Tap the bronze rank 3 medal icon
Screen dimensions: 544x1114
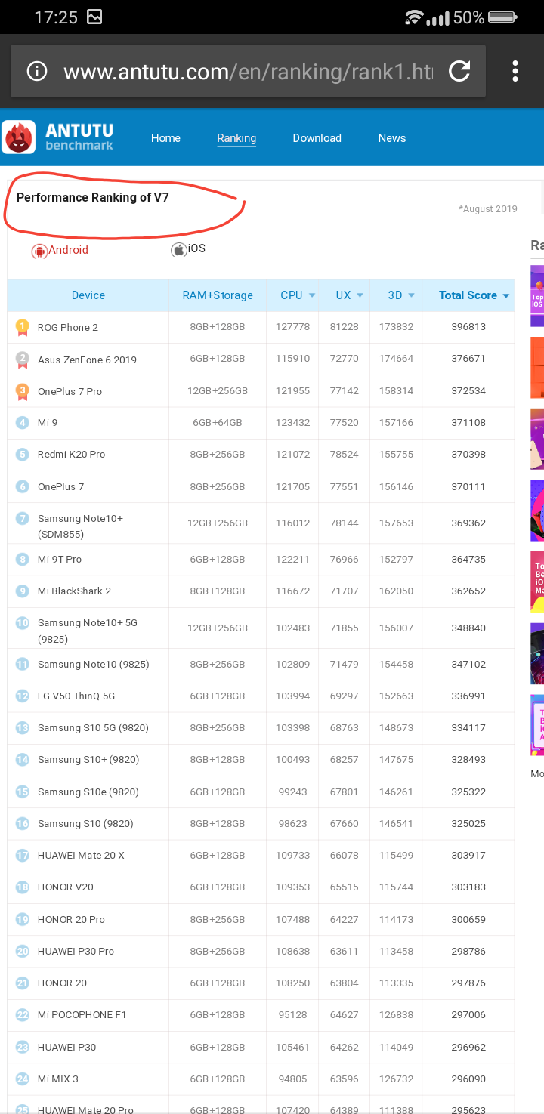pos(23,391)
